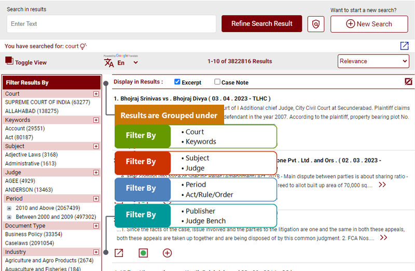The width and height of the screenshot is (415, 271).
Task: Click the search history icon beside Refine button
Action: click(x=315, y=24)
